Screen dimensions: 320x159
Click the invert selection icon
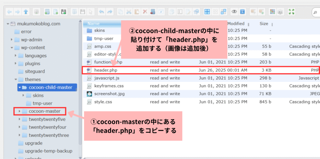(223, 12)
